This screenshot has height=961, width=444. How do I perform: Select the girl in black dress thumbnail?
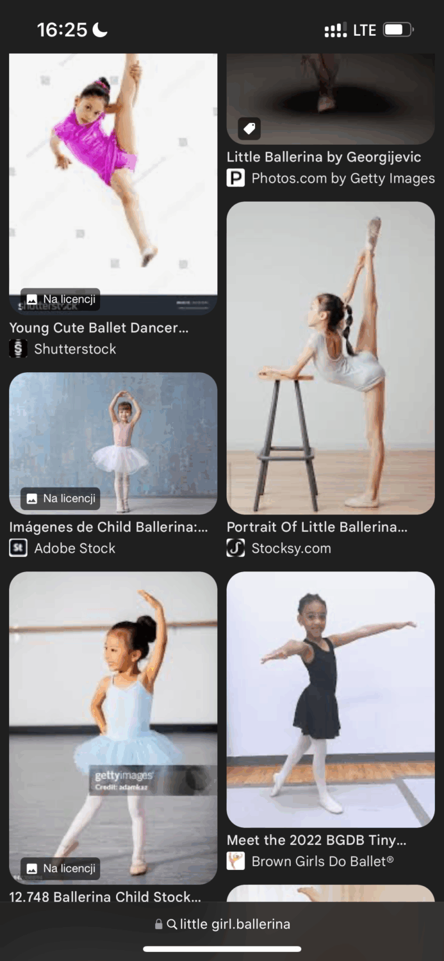point(331,700)
